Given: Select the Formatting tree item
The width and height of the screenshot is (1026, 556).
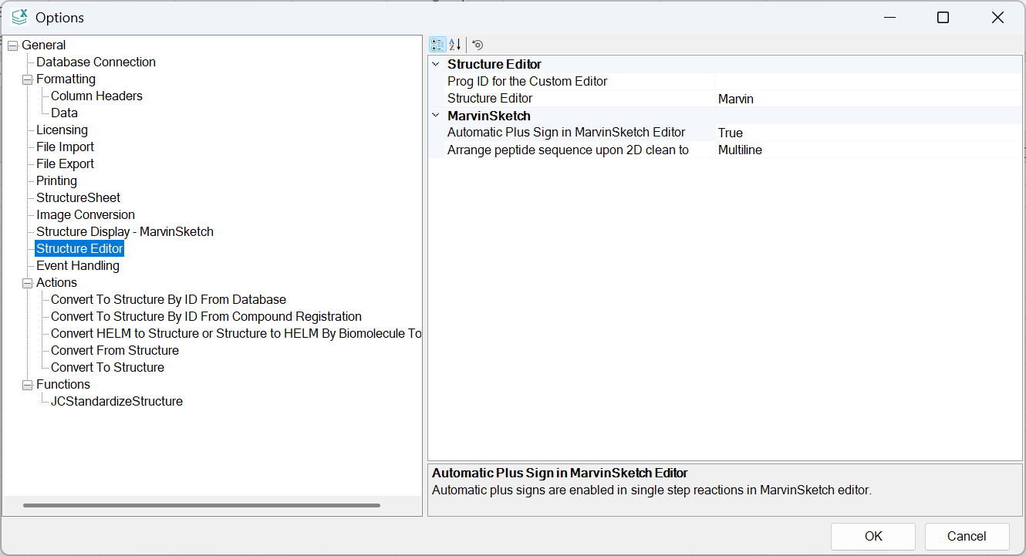Looking at the screenshot, I should (x=66, y=79).
